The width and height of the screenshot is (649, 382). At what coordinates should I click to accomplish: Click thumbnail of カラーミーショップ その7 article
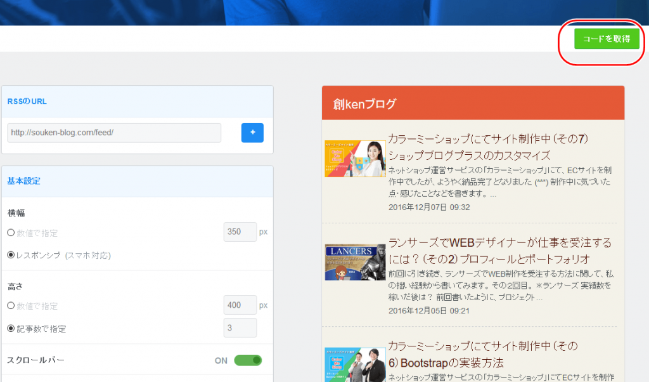point(355,159)
